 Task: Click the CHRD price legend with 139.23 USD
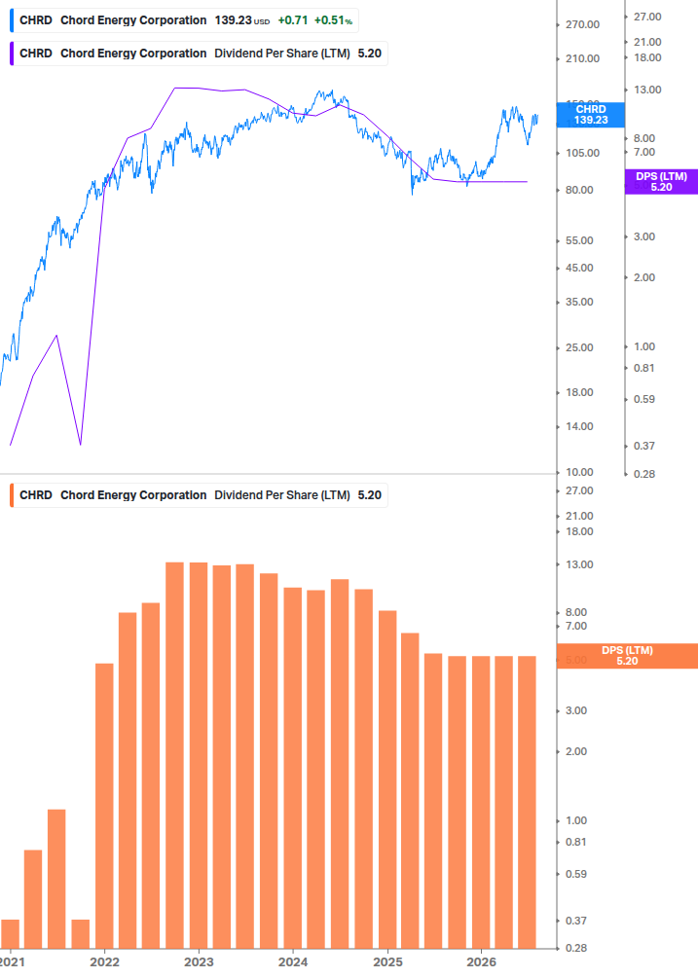[x=185, y=20]
